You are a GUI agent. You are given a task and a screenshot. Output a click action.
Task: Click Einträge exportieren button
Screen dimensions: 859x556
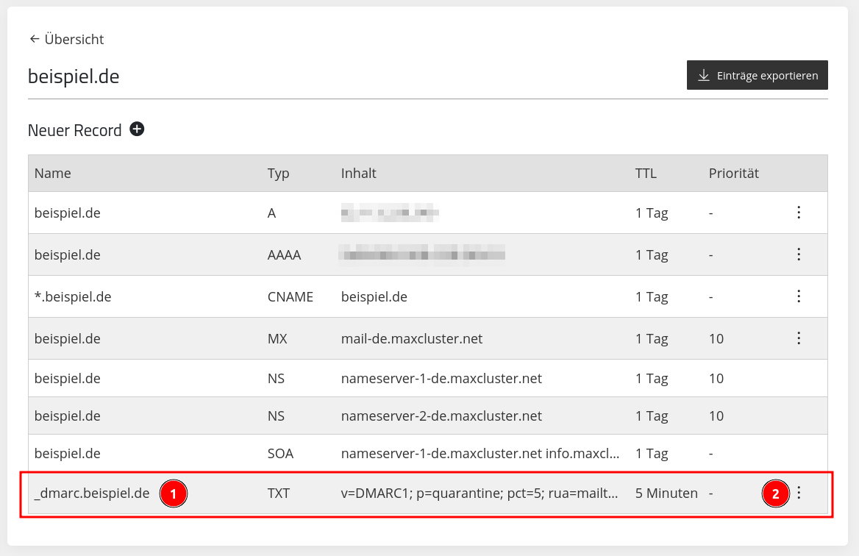pyautogui.click(x=757, y=75)
